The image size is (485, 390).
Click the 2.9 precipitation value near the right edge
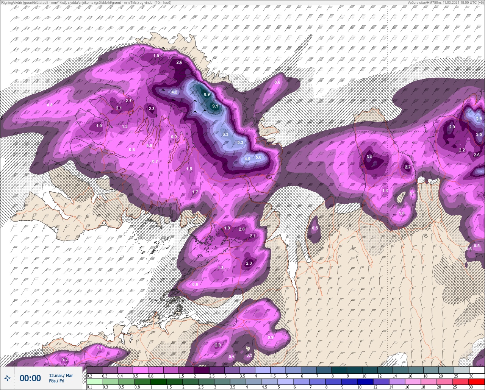click(452, 127)
